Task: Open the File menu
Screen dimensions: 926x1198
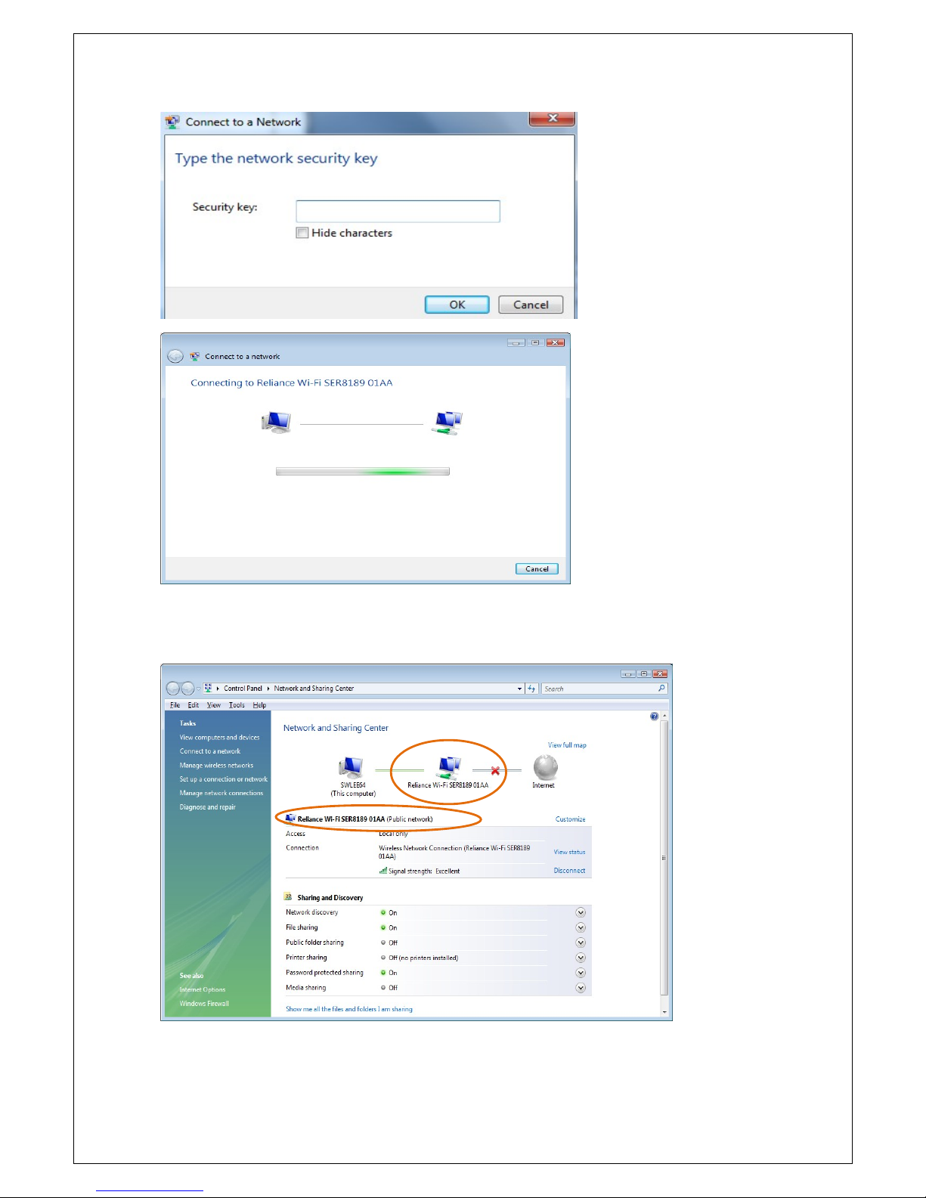Action: [175, 705]
